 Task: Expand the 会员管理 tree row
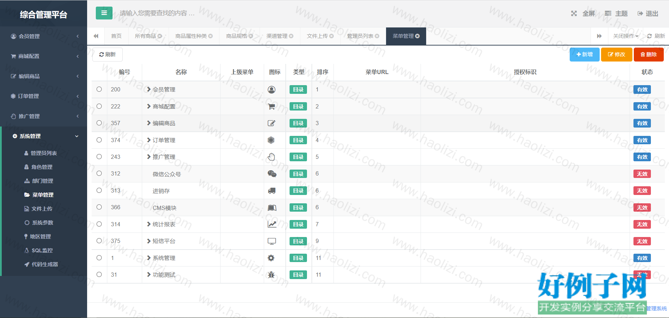pyautogui.click(x=149, y=89)
